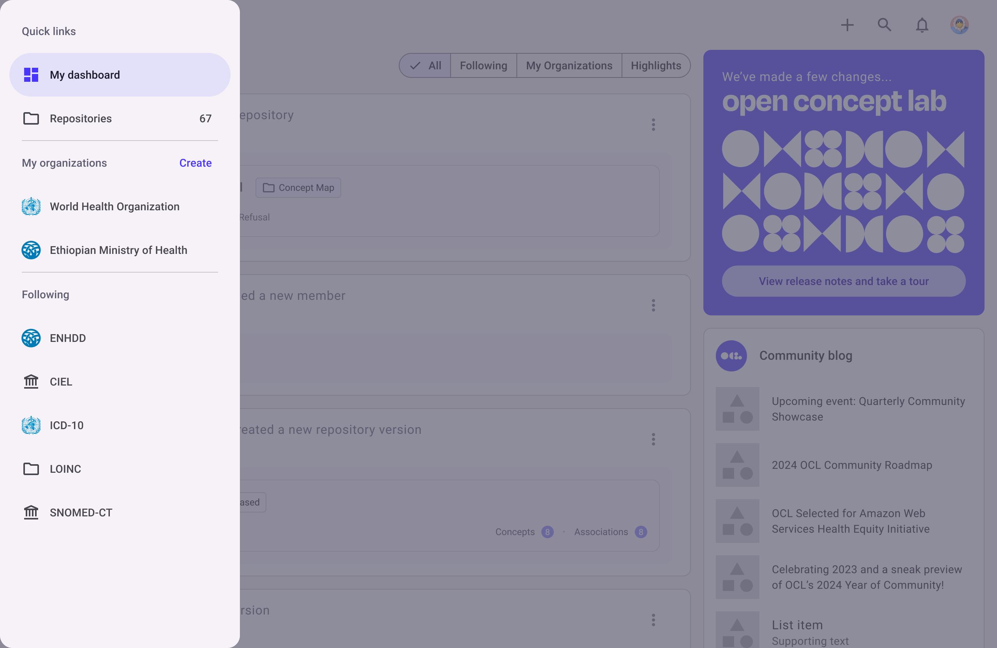Screen dimensions: 997x648
Task: Open 2024 OCL Community Roadmap post thumbnail
Action: coord(737,465)
